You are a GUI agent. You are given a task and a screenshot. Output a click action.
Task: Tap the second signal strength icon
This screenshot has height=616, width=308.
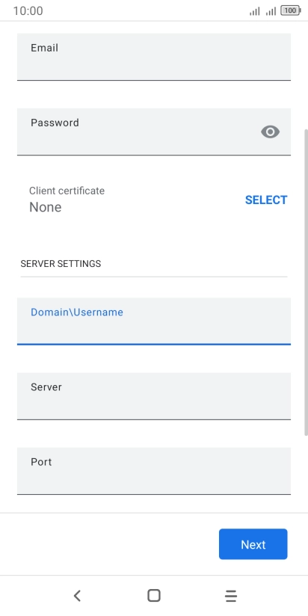271,11
